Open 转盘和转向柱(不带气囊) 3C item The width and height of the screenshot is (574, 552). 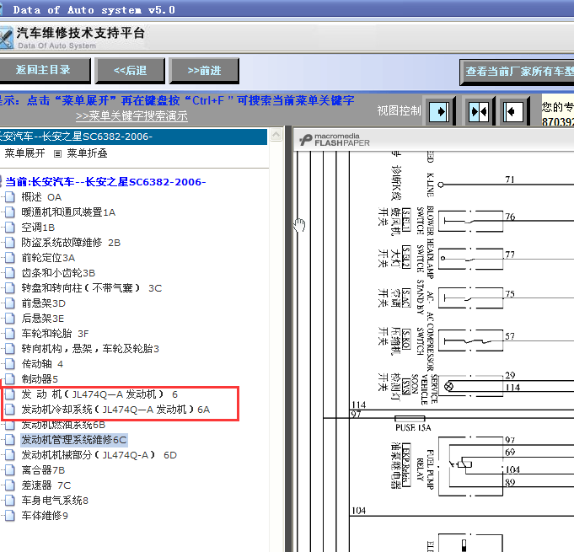(92, 288)
